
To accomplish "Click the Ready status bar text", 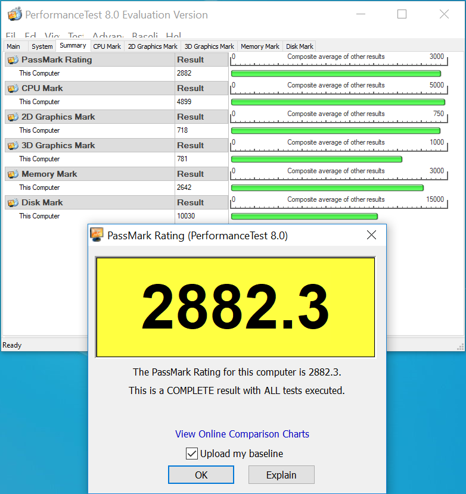I will coord(12,345).
